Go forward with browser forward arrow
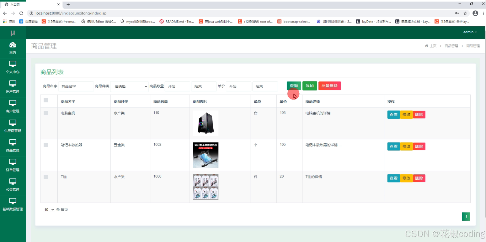 (13, 13)
